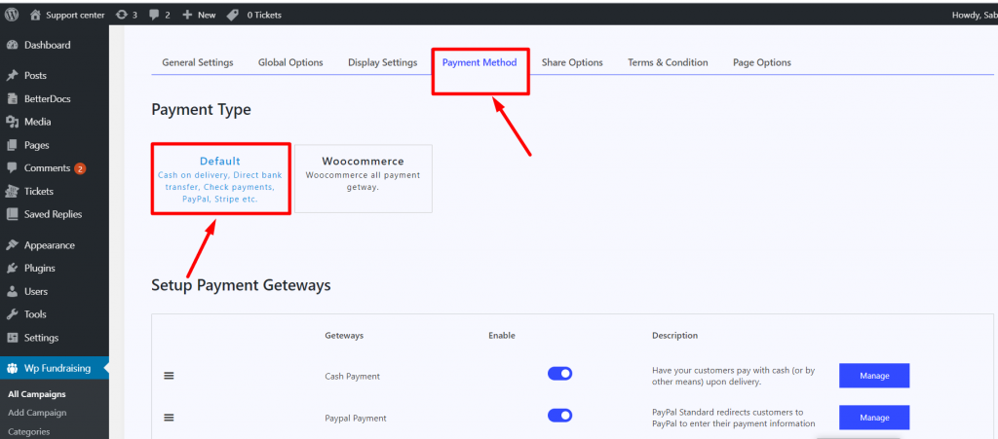This screenshot has height=439, width=998.
Task: Open the Display Settings tab
Action: coord(382,62)
